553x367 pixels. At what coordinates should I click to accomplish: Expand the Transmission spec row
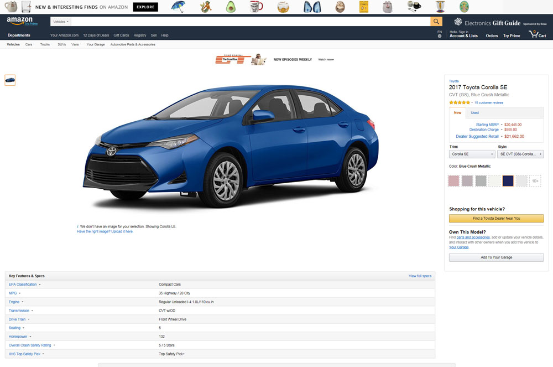click(21, 311)
